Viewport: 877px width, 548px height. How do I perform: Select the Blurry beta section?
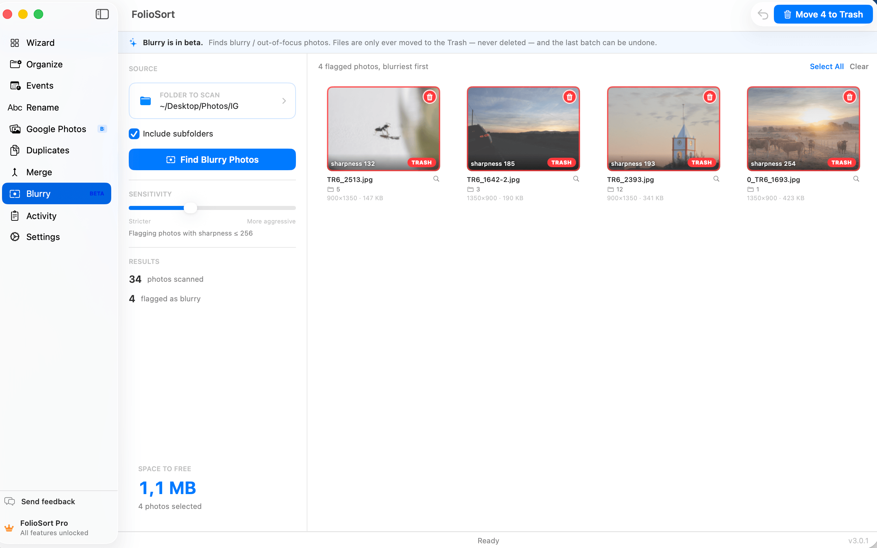(x=57, y=193)
